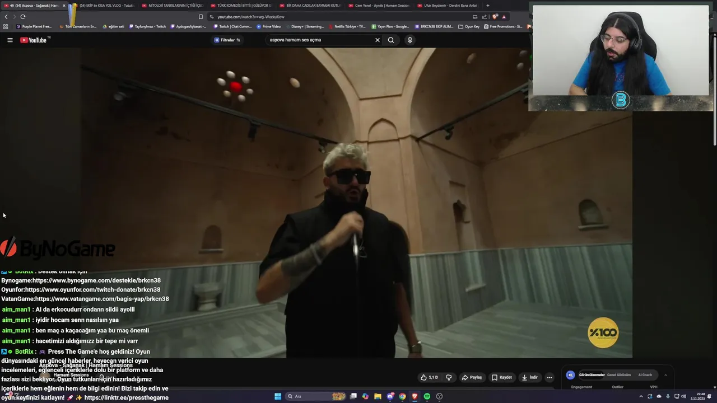Click the Brave Shields lion icon
Screen dimensions: 717x403
(495, 17)
